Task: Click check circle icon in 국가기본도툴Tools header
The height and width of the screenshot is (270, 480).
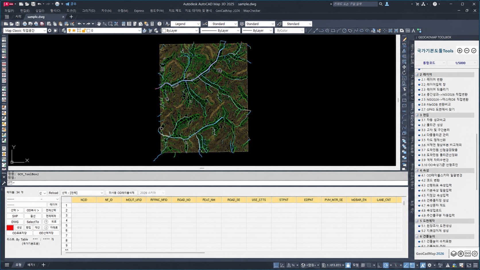Action: [x=474, y=50]
